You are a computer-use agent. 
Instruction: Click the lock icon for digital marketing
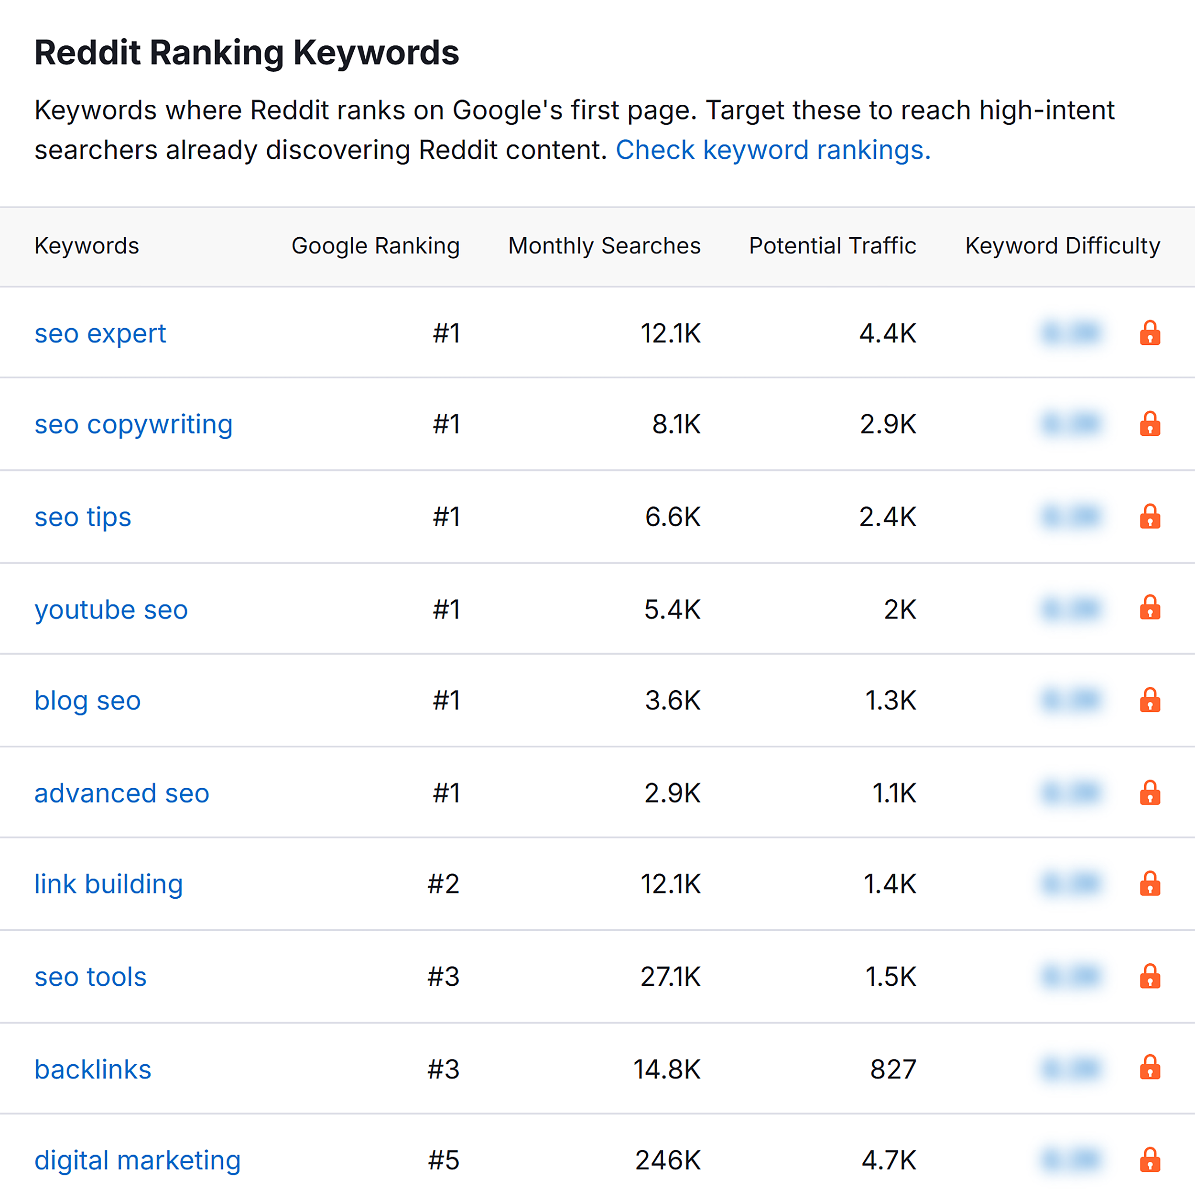click(1150, 1160)
